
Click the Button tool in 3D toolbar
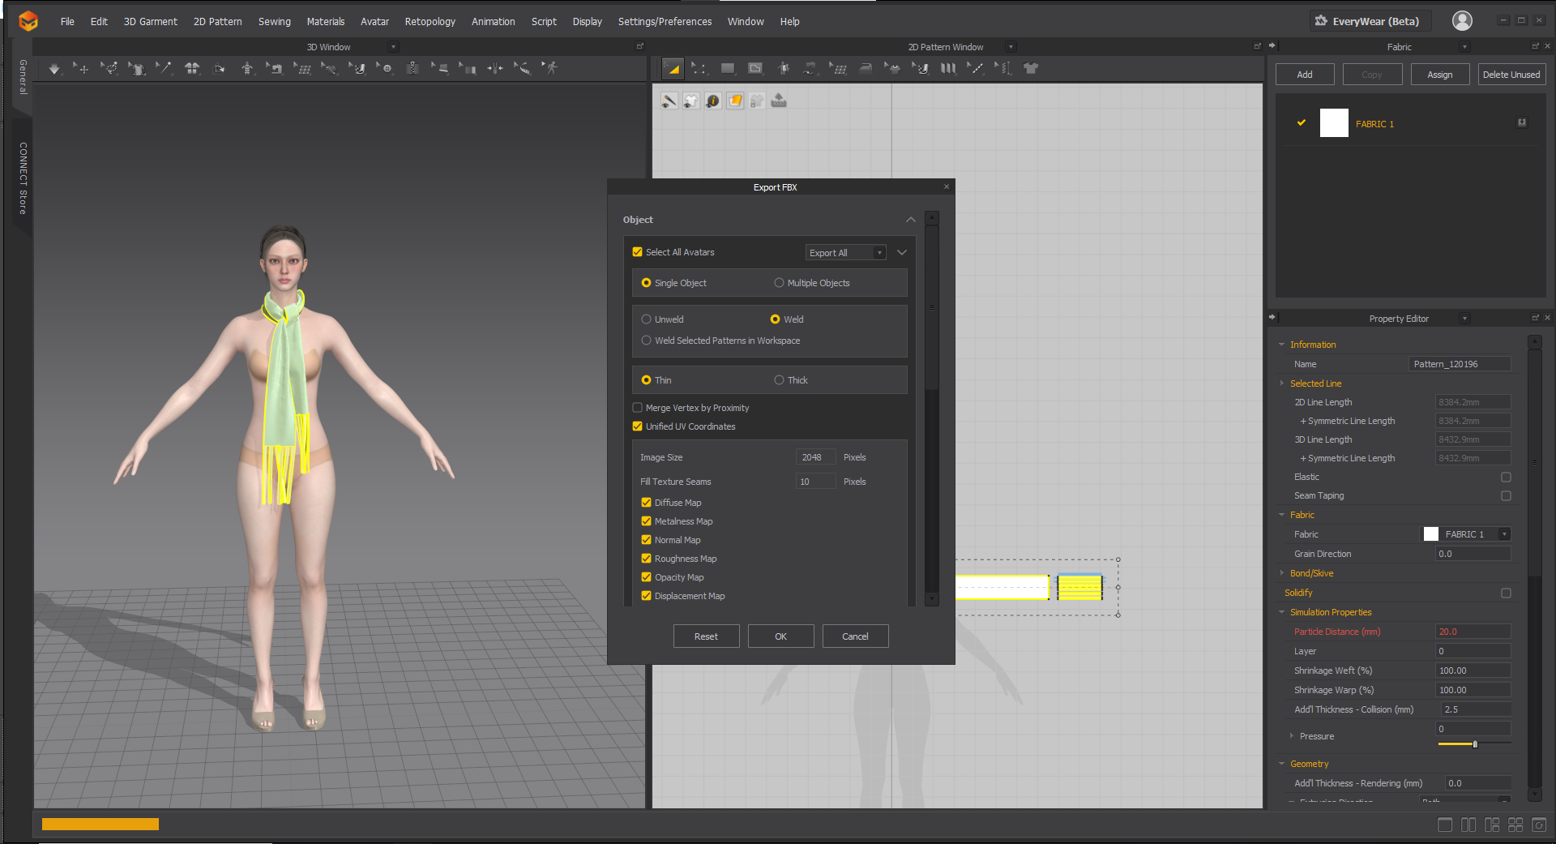pyautogui.click(x=384, y=69)
